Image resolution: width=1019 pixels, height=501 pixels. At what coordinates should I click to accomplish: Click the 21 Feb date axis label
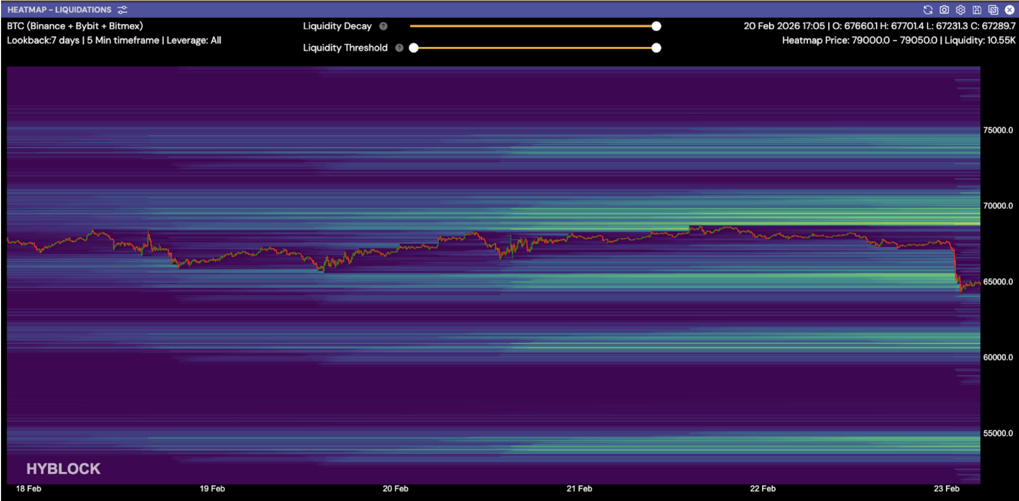pos(579,489)
